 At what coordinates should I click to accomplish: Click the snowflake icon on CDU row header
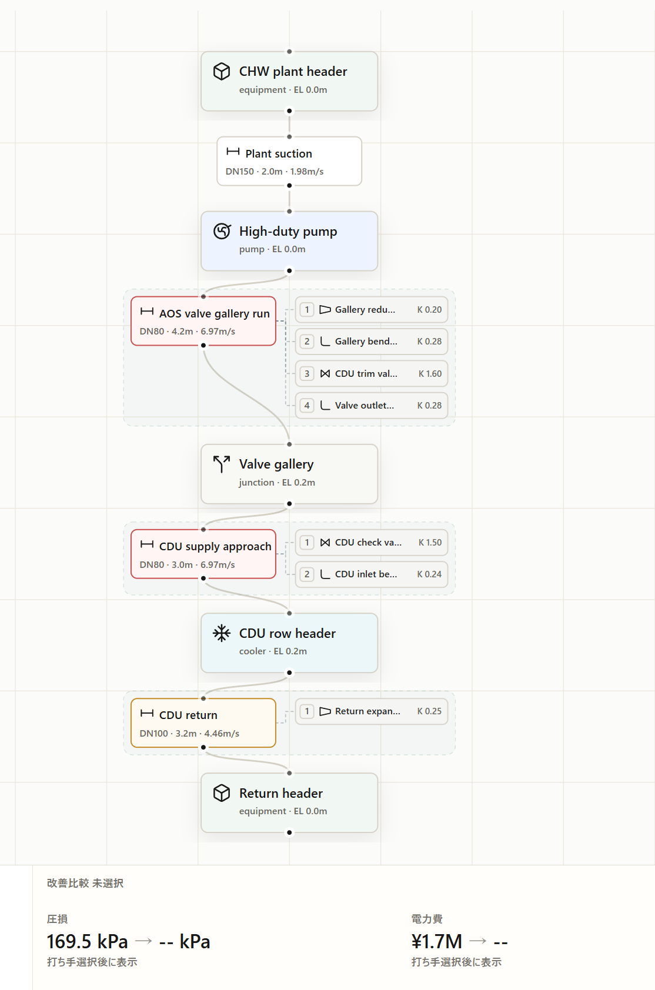click(222, 633)
